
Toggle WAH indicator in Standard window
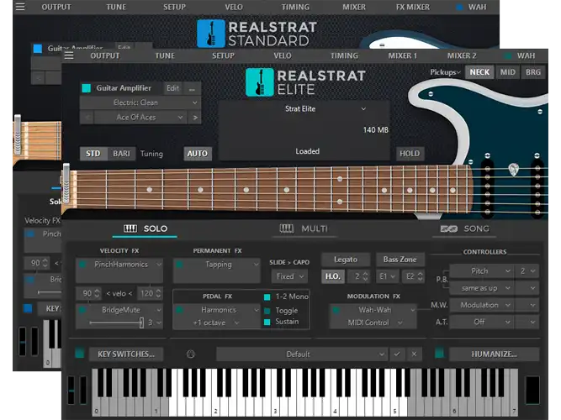[x=459, y=8]
